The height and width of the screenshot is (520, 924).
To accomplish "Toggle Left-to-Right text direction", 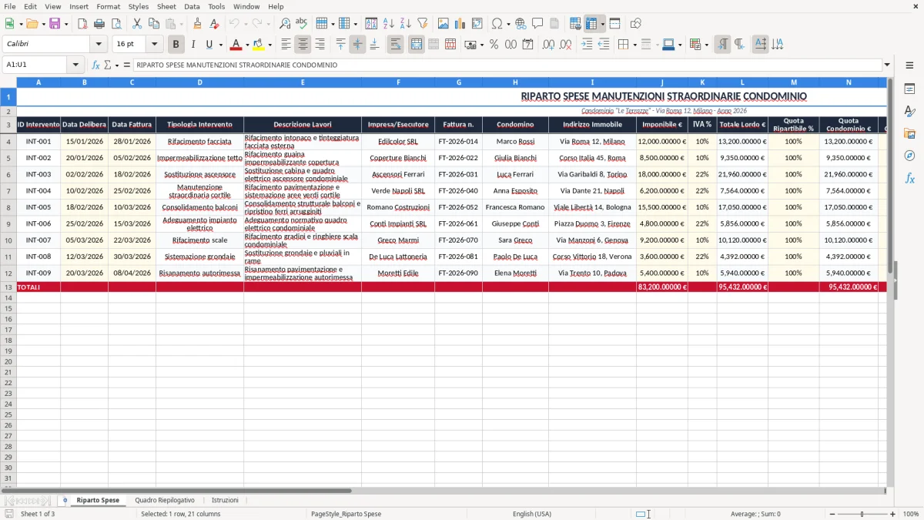I will (x=722, y=45).
